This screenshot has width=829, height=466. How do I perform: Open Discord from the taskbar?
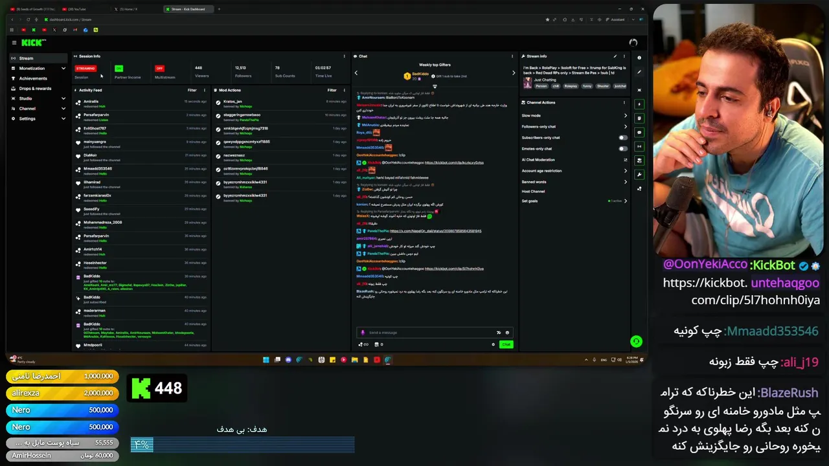[x=288, y=360]
